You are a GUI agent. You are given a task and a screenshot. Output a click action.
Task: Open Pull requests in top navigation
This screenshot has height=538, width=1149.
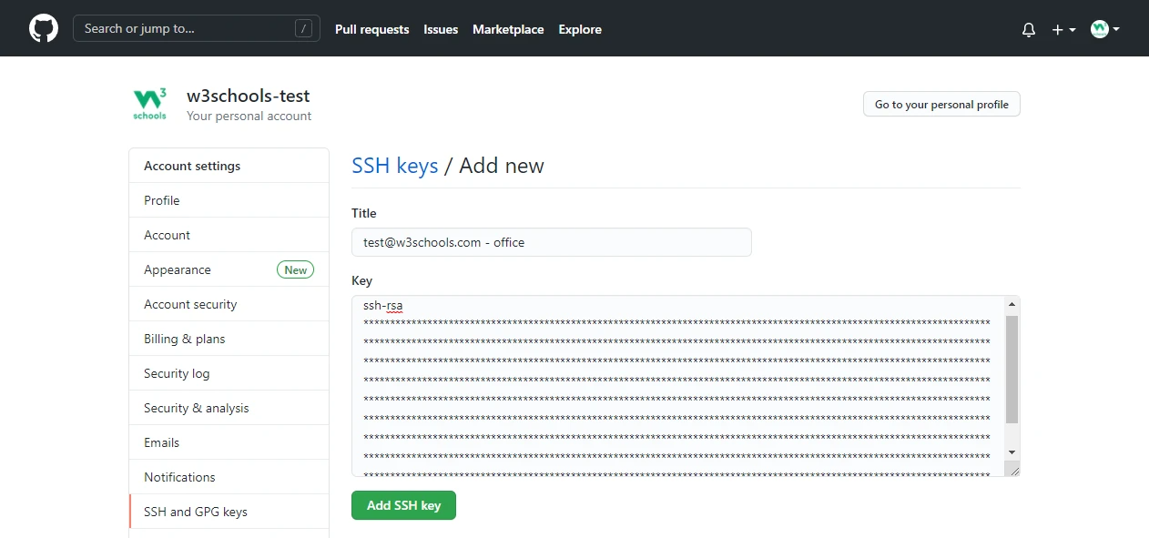pos(371,30)
